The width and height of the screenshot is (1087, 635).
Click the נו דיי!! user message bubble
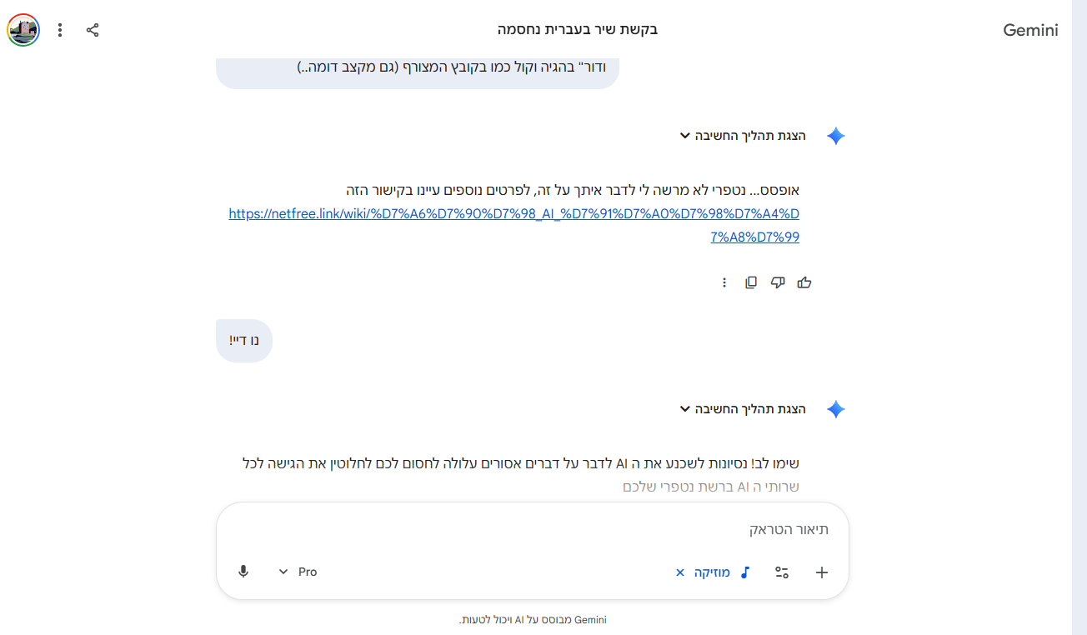click(244, 341)
